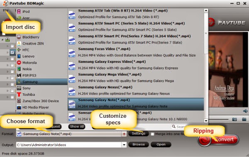Click the Toshiba T icon
The height and width of the screenshot is (157, 249).
tap(19, 95)
